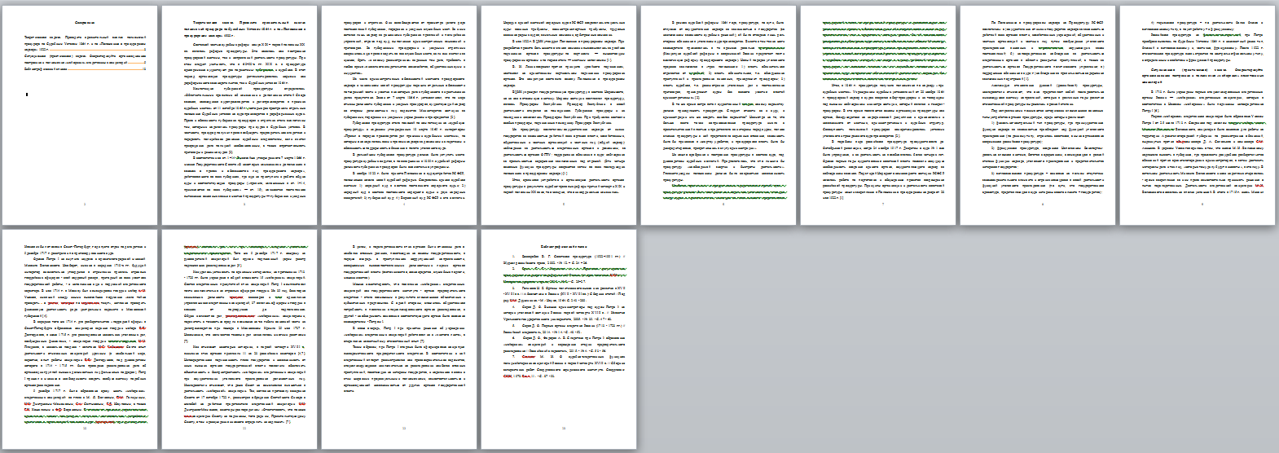
Task: Select the fifth page with green bottom lines
Action: (719, 116)
